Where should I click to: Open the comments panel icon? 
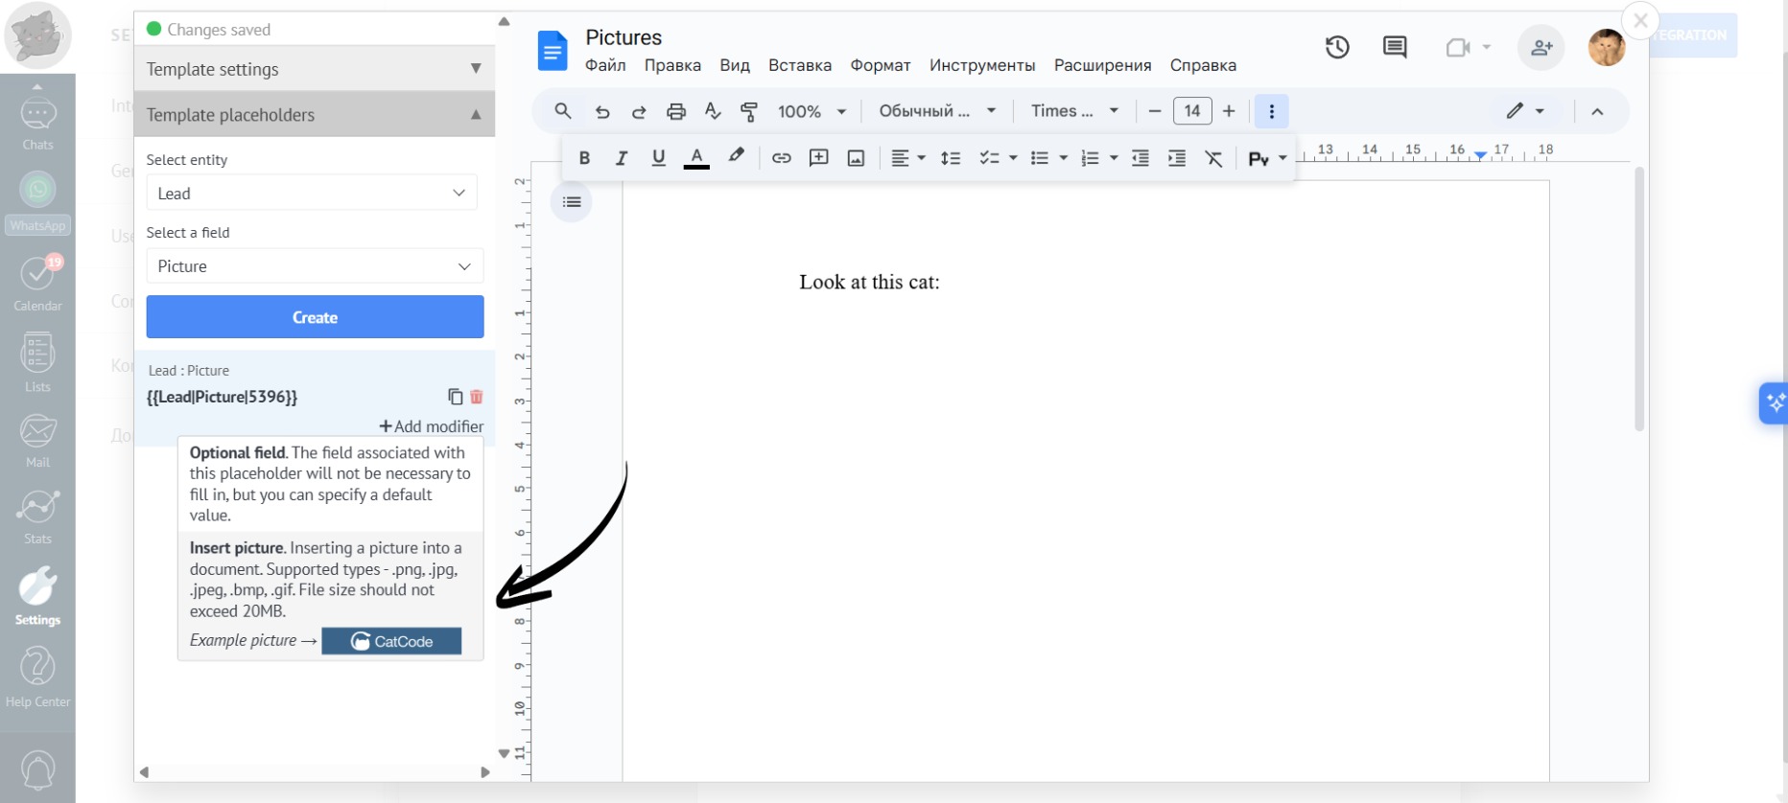tap(1395, 47)
